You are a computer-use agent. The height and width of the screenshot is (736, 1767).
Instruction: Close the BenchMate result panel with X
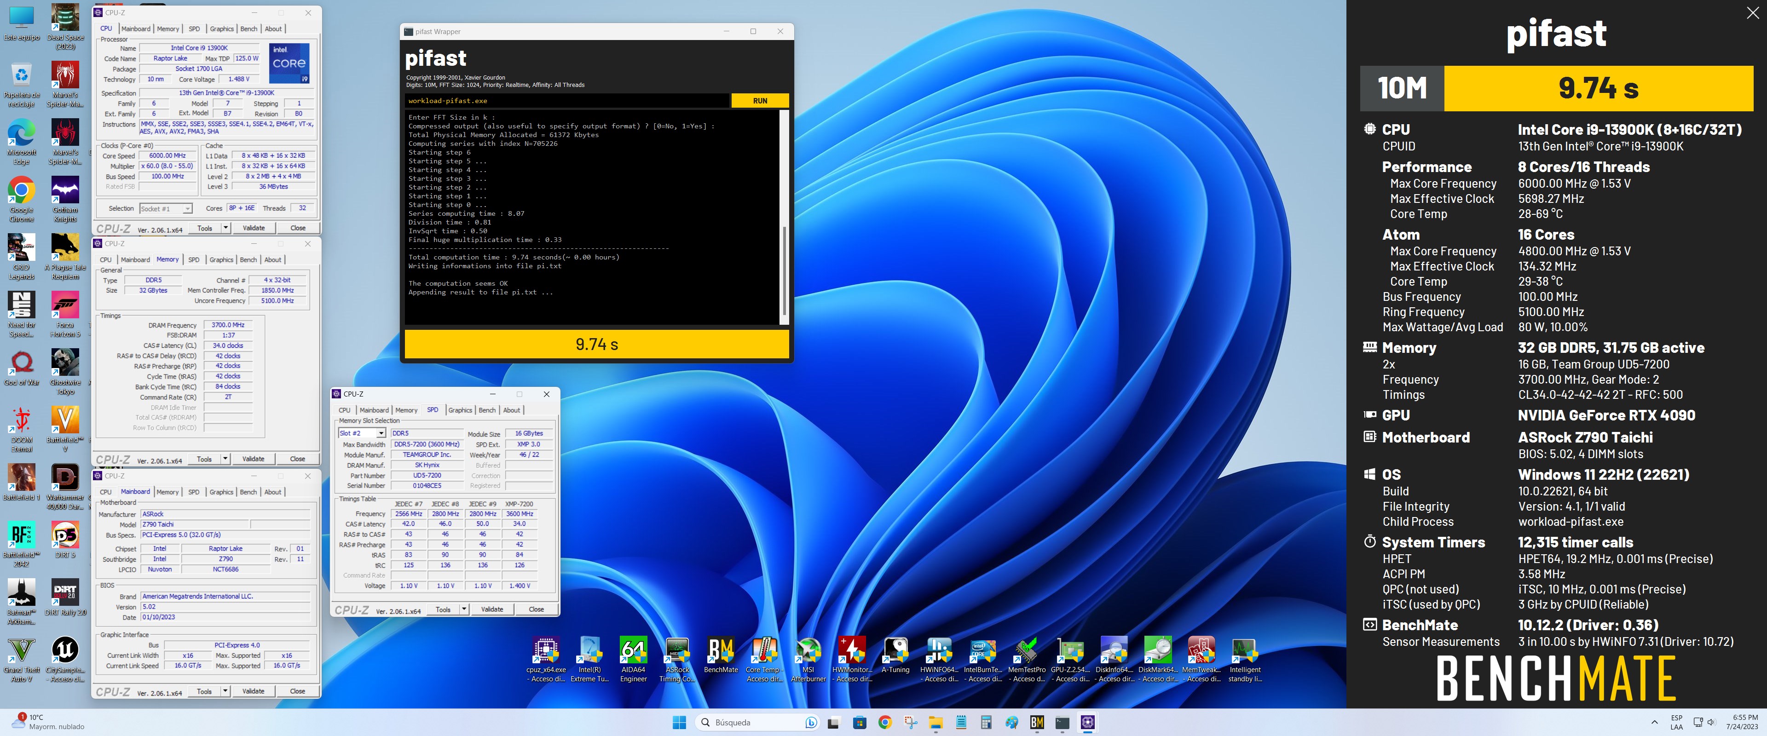(x=1752, y=13)
